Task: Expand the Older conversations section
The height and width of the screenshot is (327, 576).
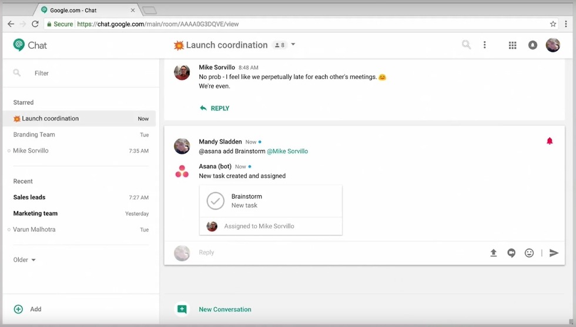Action: (24, 260)
